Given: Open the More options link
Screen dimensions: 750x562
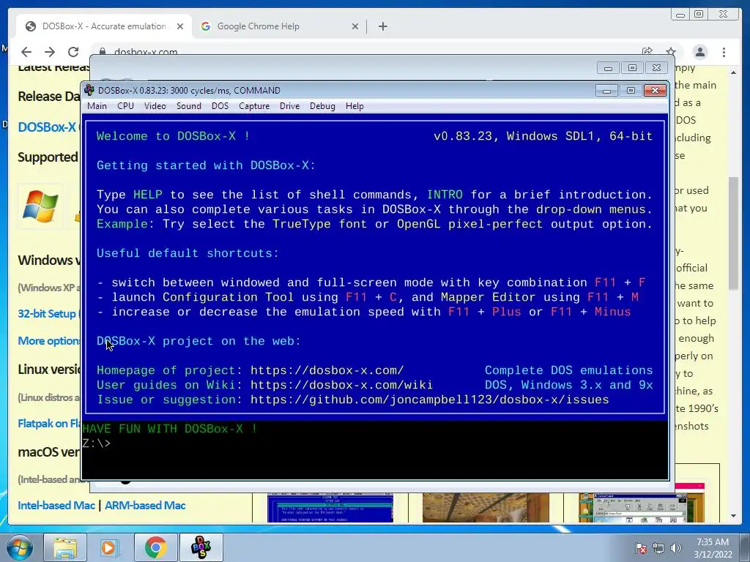Looking at the screenshot, I should (x=49, y=341).
